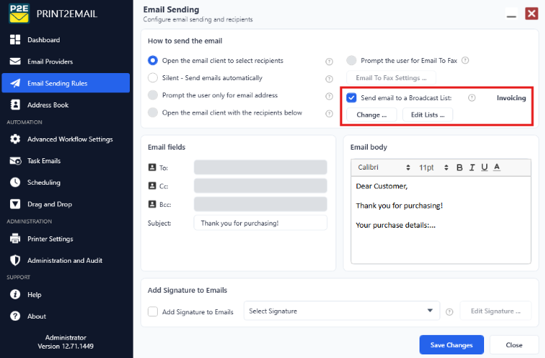Screen dimensions: 545x358
Task: Open the 11pt font size dropdown
Action: (x=433, y=168)
